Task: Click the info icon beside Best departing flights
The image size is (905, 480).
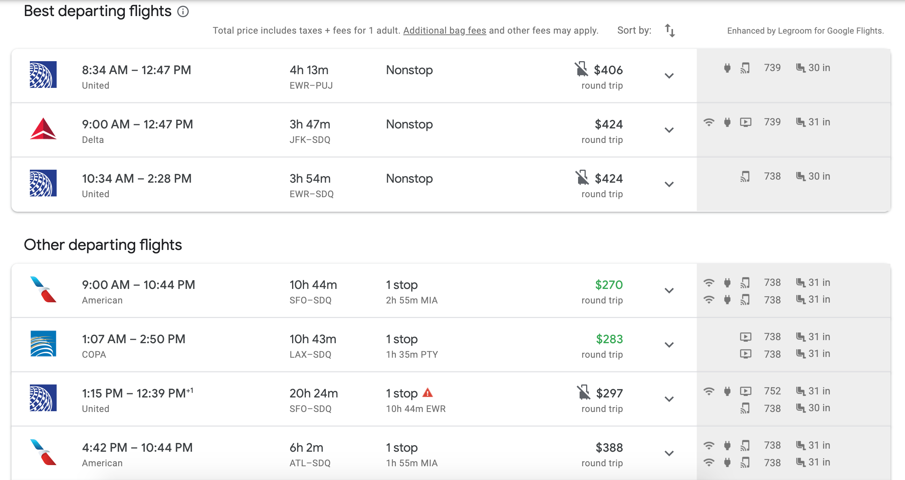Action: pos(183,12)
